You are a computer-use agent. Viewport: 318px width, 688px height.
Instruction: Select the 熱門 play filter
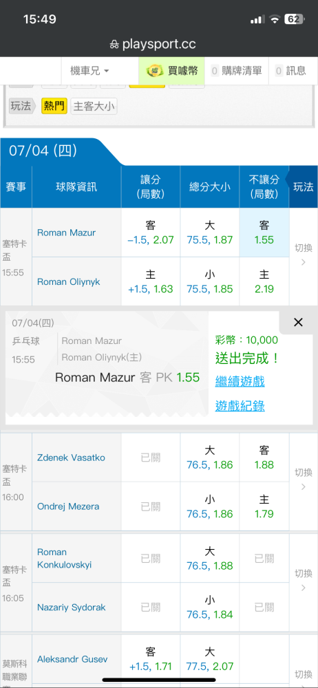tap(54, 106)
